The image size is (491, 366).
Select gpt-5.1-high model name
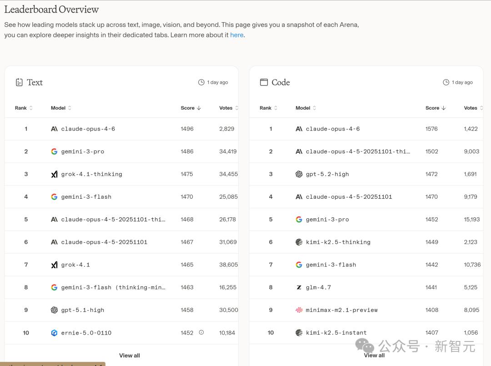(83, 310)
